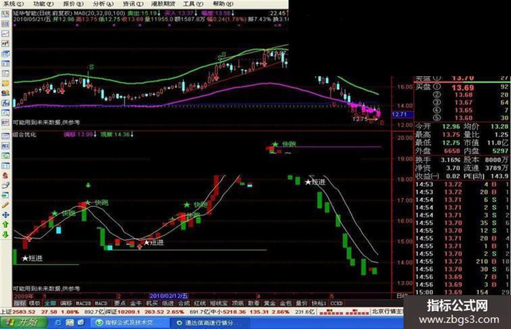Select the line chart icon in left toolbar
Viewport: 511px width, 329px height.
tap(5, 33)
